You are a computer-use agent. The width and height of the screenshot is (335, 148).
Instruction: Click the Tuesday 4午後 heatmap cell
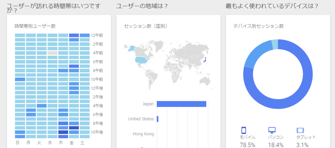click(x=42, y=106)
